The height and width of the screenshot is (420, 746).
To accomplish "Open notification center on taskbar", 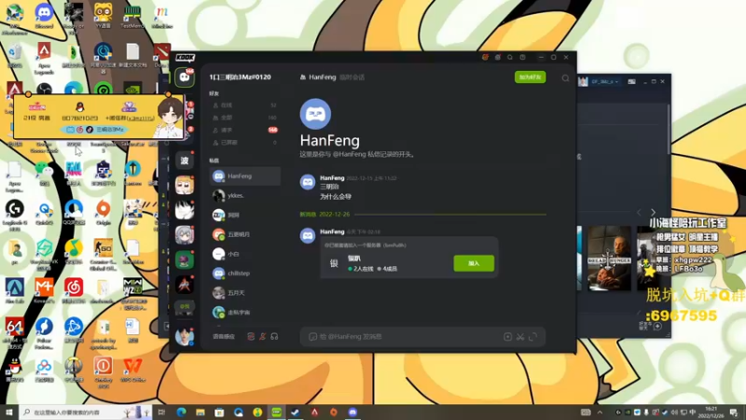I will point(734,413).
